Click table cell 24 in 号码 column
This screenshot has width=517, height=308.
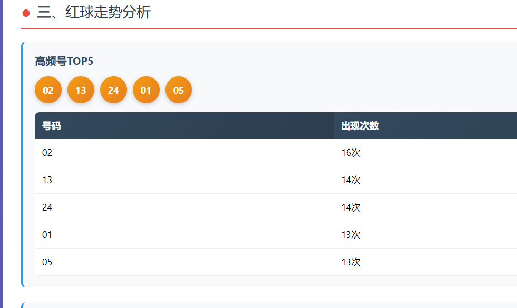click(47, 207)
